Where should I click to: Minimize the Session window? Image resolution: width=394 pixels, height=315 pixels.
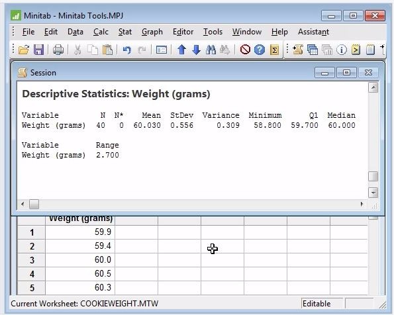click(x=324, y=73)
